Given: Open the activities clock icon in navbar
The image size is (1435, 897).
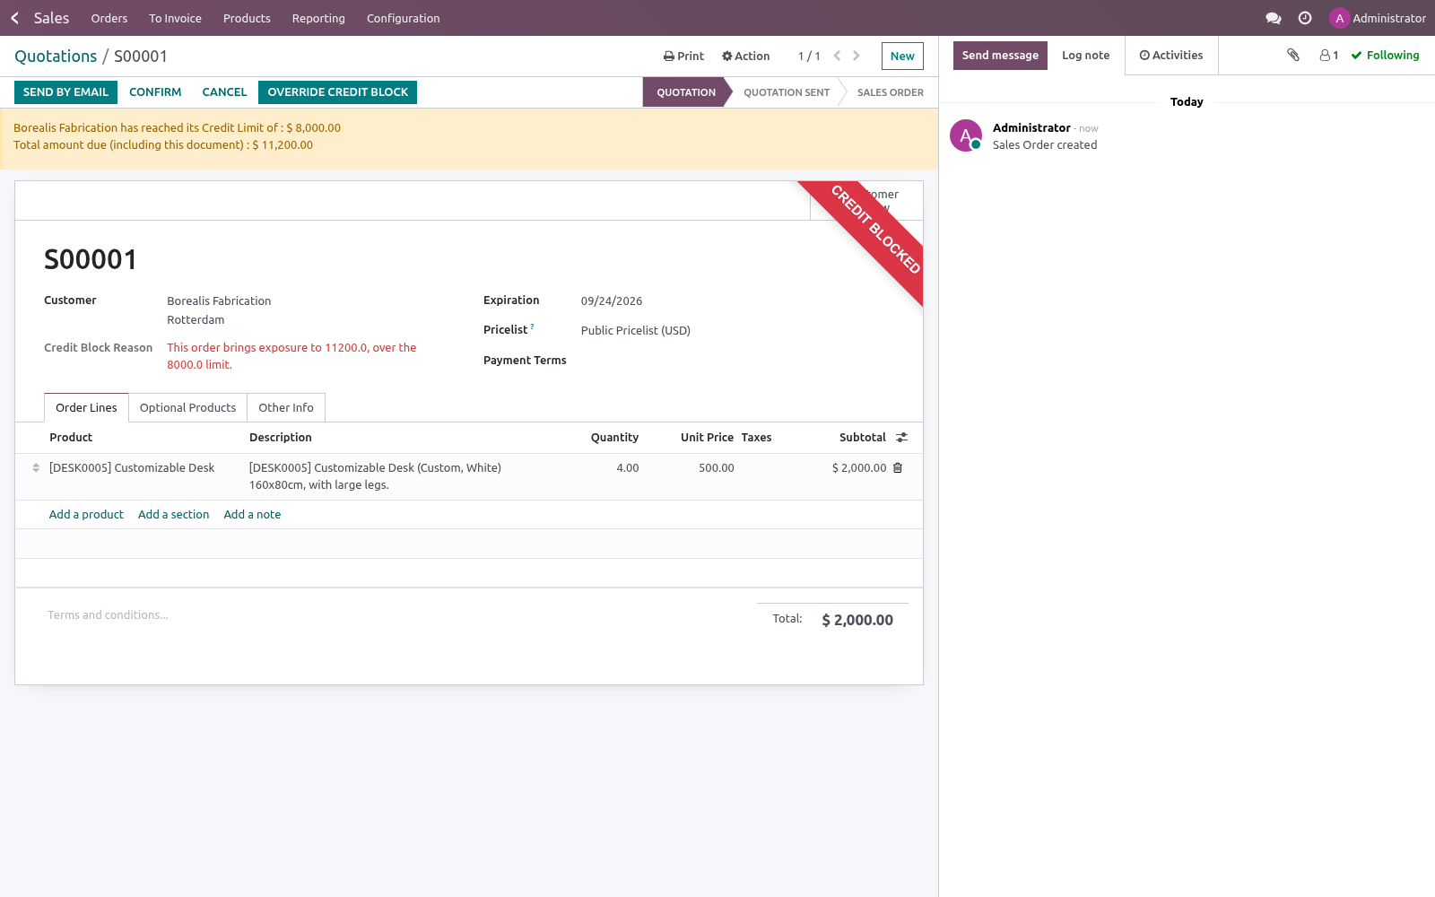Looking at the screenshot, I should tap(1305, 18).
